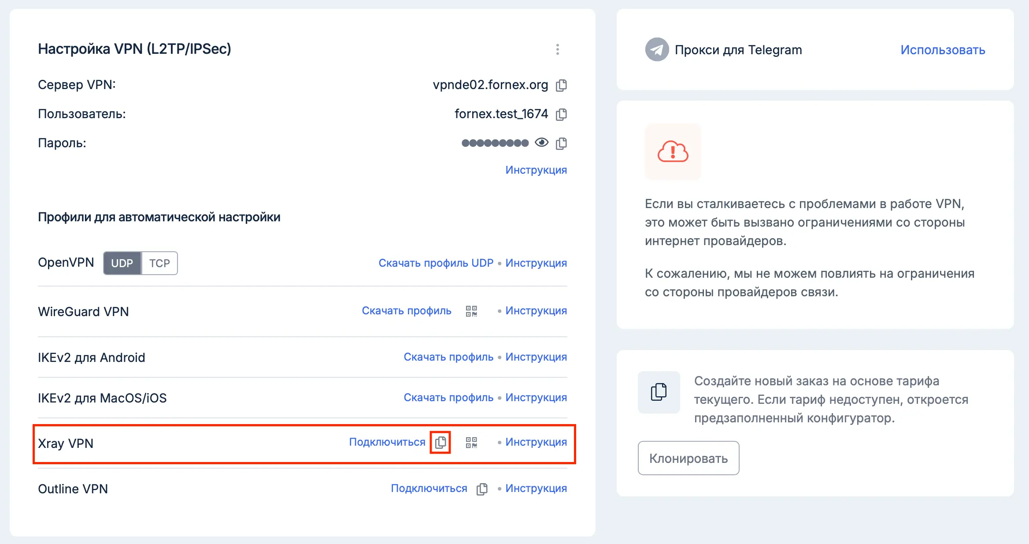The image size is (1029, 544).
Task: Download the WireGuard VPN profile
Action: [x=407, y=311]
